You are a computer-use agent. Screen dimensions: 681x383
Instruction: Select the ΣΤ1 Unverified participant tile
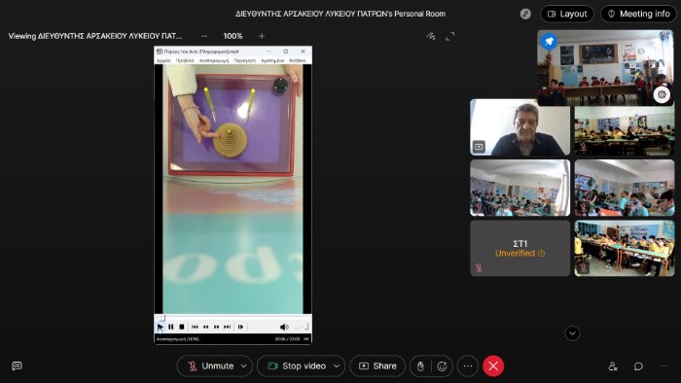(520, 248)
